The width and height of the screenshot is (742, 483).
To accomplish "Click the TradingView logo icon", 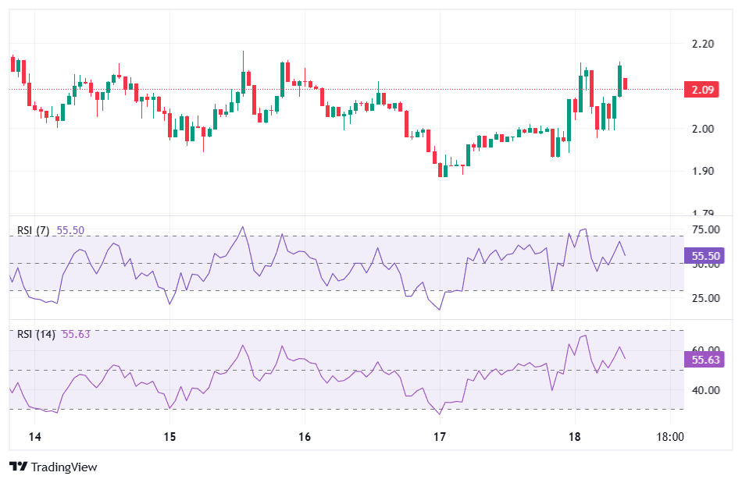I will coord(18,467).
